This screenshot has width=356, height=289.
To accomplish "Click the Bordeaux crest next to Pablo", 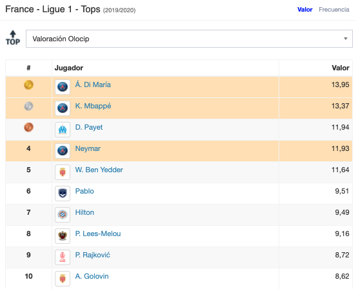I will click(63, 194).
